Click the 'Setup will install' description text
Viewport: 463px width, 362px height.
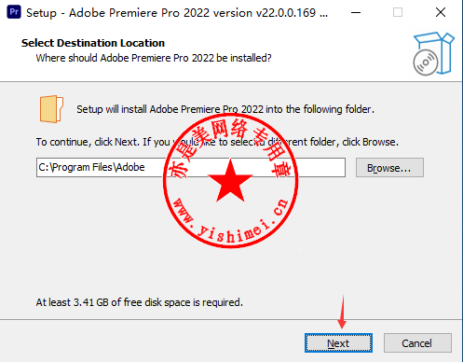(225, 109)
